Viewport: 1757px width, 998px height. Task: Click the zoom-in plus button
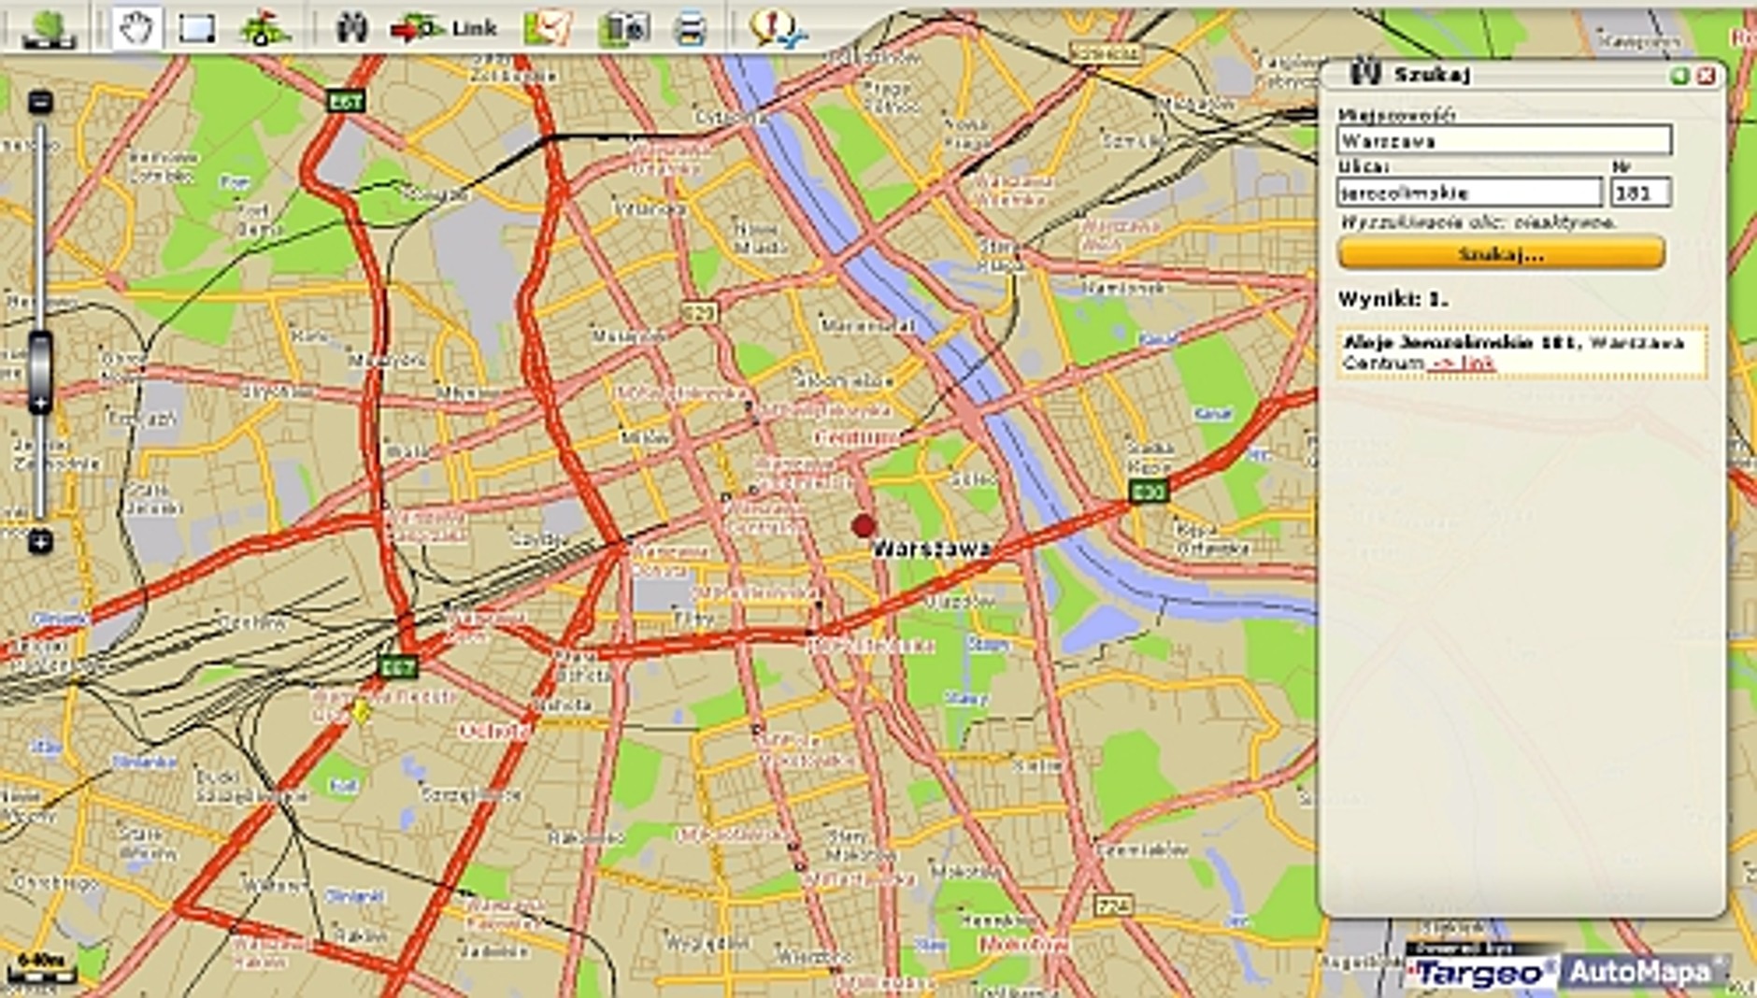(x=41, y=540)
